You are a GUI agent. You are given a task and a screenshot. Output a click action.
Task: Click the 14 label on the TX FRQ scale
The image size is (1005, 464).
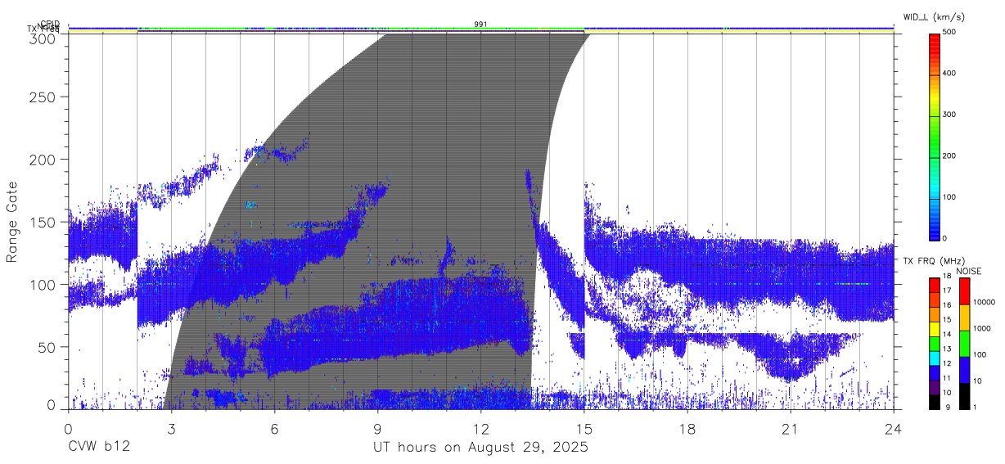(947, 334)
